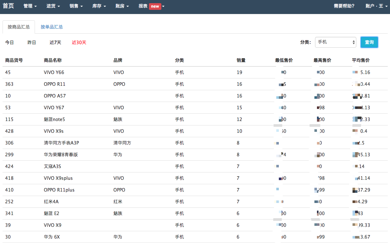Open the 报表 menu with new badge

click(x=151, y=6)
